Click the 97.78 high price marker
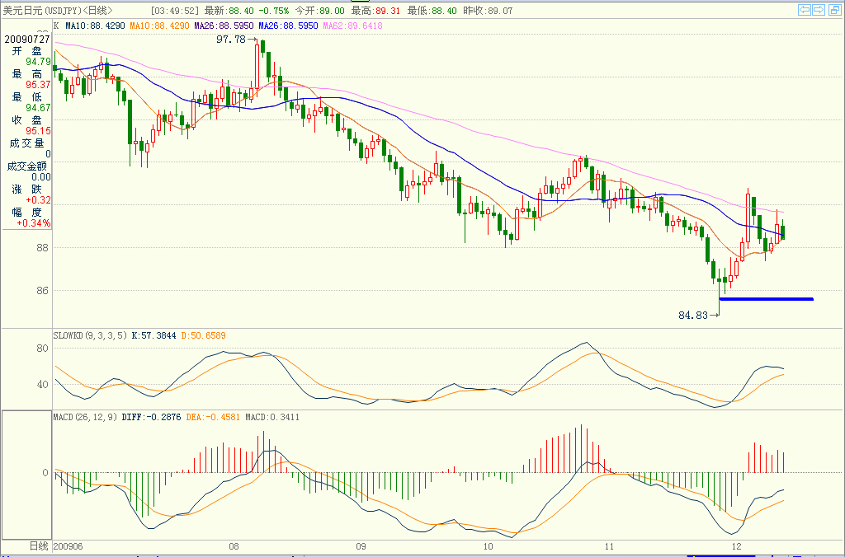This screenshot has width=845, height=557. point(231,39)
